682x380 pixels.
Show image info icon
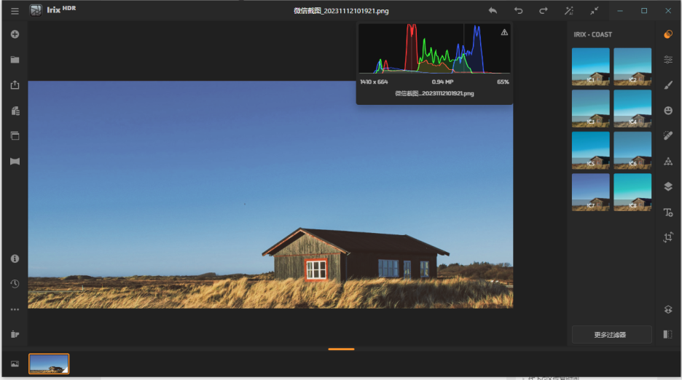pos(15,258)
